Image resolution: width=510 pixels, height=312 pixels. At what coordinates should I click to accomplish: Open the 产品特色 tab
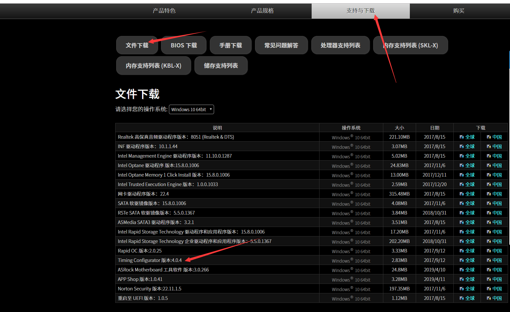click(164, 11)
